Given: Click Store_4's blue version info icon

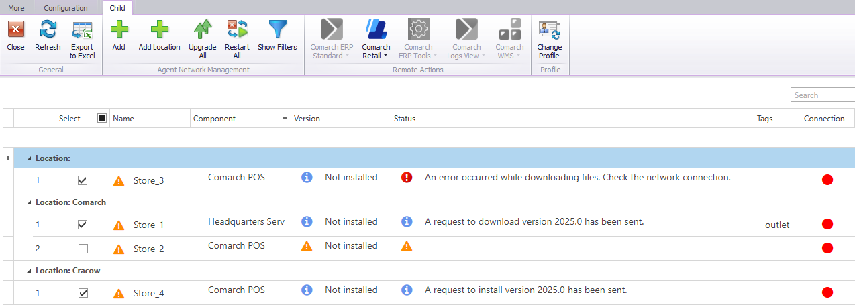Looking at the screenshot, I should click(307, 290).
